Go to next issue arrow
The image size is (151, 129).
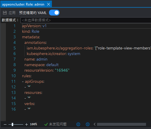tap(88, 124)
